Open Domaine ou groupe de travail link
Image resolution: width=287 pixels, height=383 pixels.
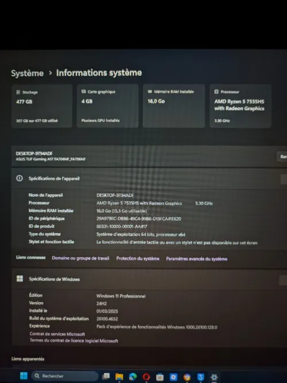pyautogui.click(x=80, y=258)
